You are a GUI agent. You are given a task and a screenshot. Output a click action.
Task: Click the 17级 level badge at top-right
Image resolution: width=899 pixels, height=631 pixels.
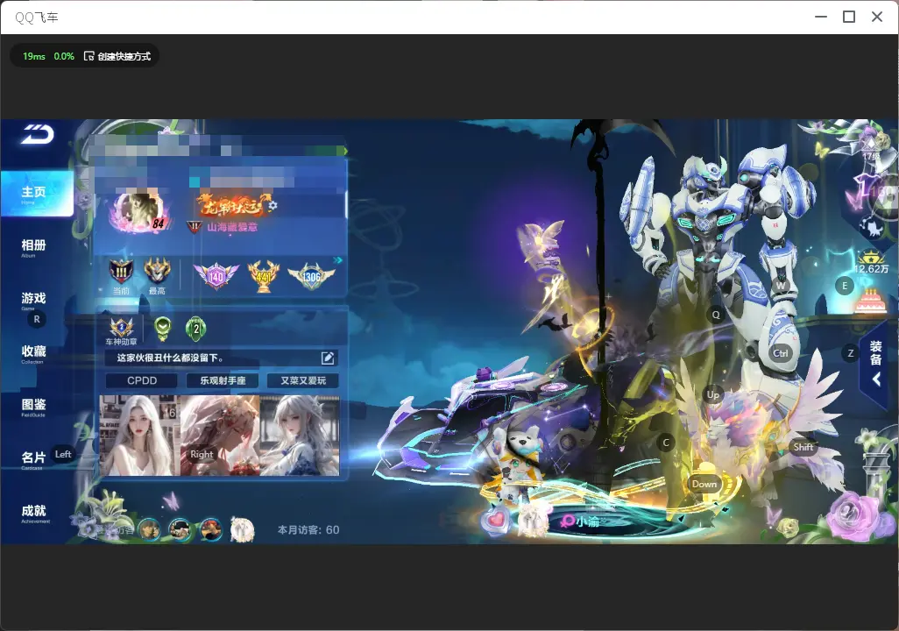click(872, 147)
